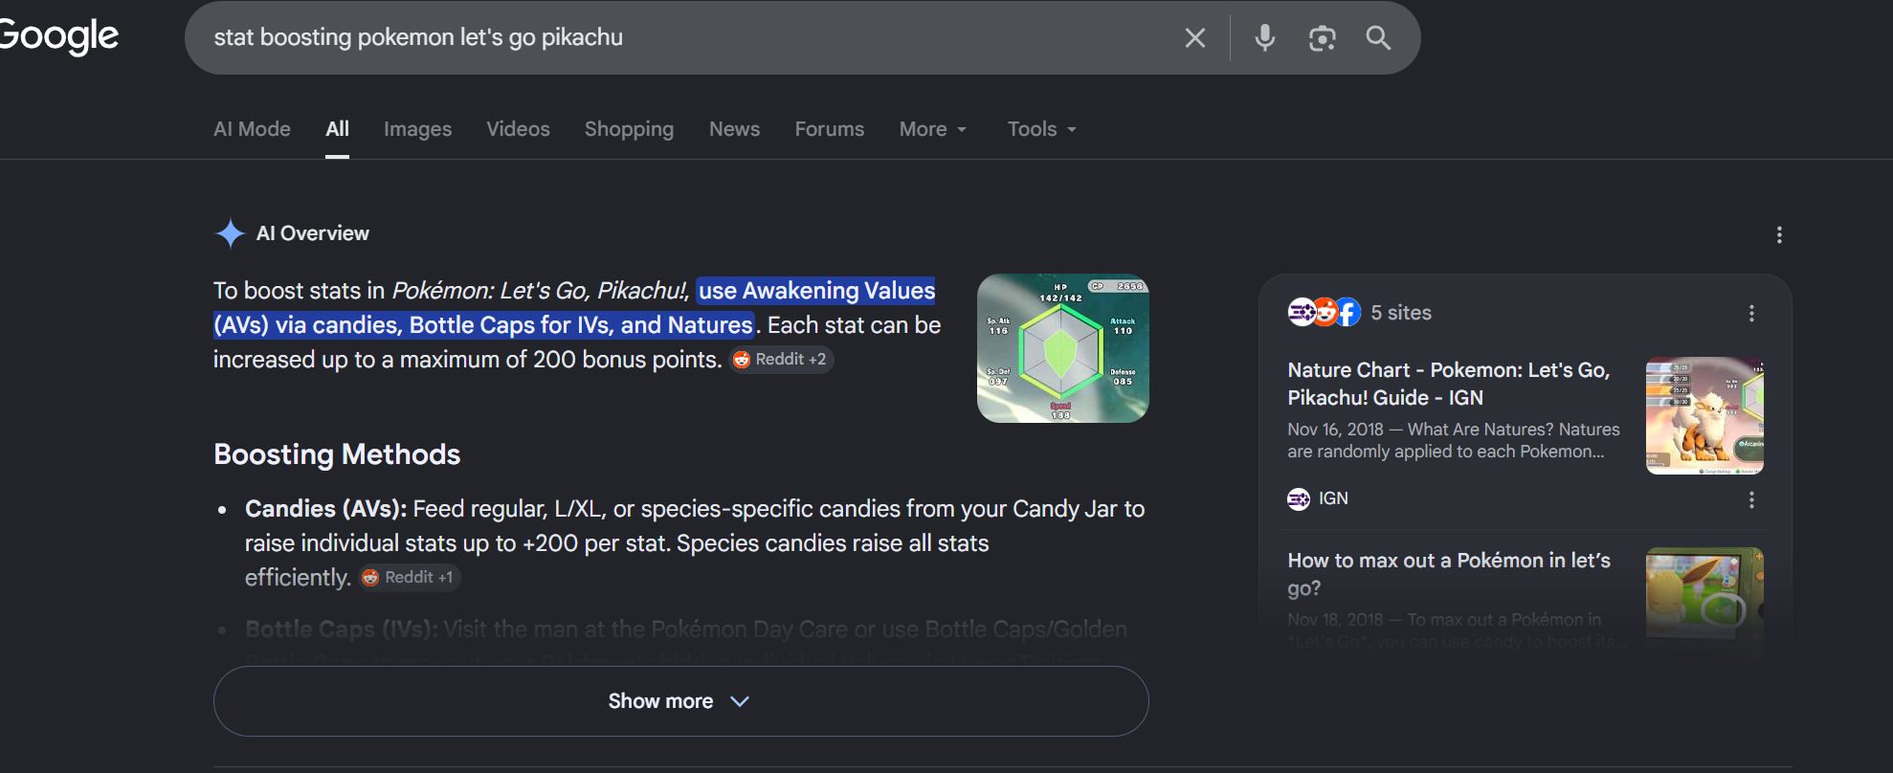This screenshot has width=1893, height=773.
Task: Open the stat hexagon thumbnail image
Action: pos(1062,348)
